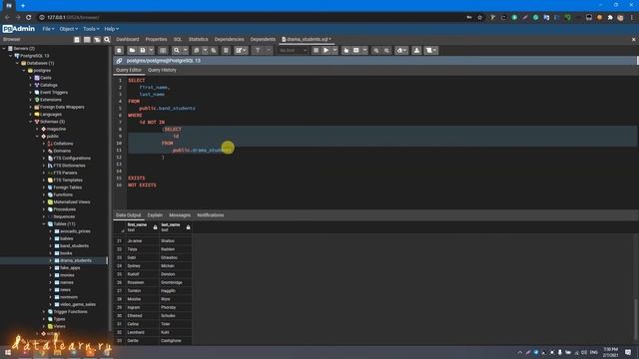Viewport: 639px width, 359px height.
Task: Switch to the Messages tab
Action: [x=180, y=215]
